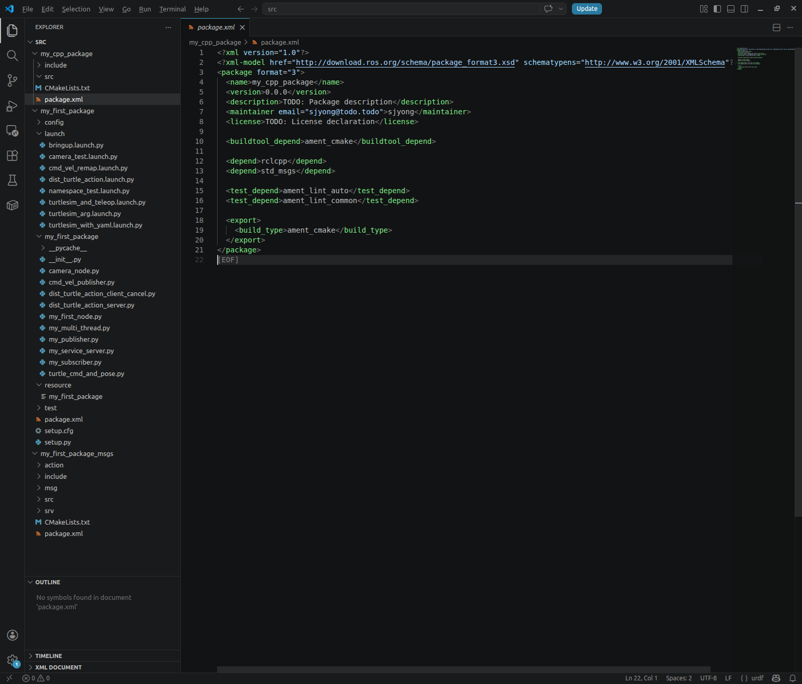Expand the XML DOCUMENT section
The image size is (802, 684).
(102, 667)
